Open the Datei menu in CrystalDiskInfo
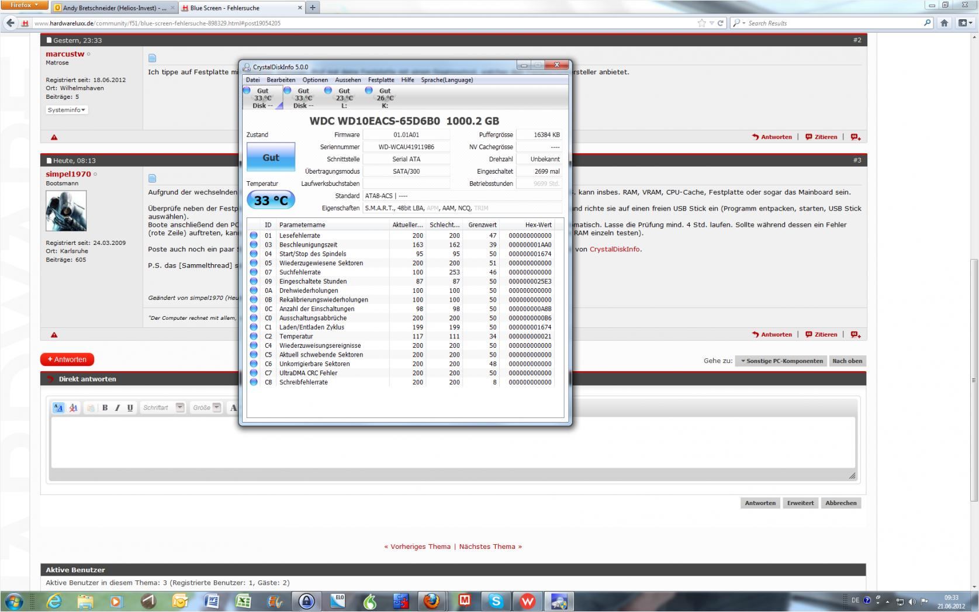 click(252, 80)
